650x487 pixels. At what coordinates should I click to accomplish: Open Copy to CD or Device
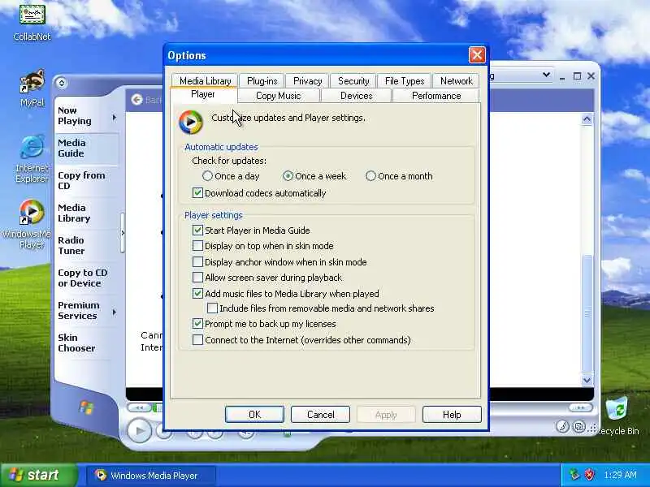tap(86, 278)
